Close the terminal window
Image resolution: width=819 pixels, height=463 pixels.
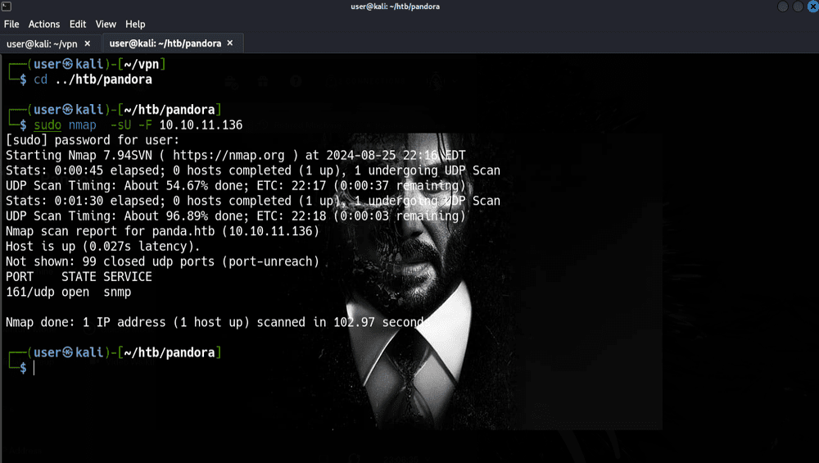813,7
